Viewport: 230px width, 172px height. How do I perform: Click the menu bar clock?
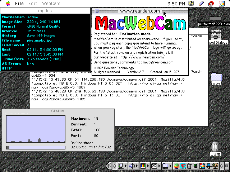click(176, 4)
